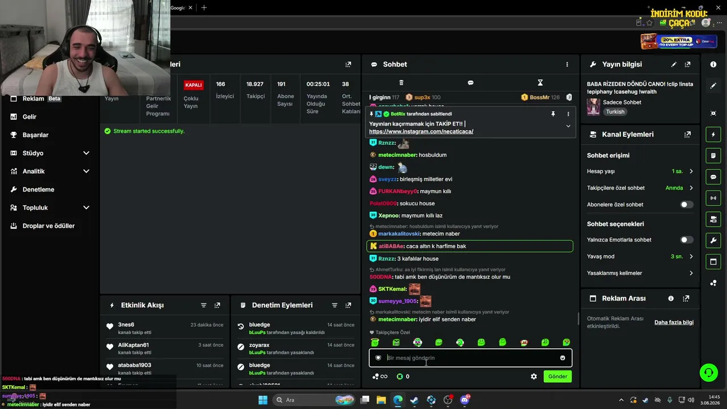
Task: Toggle Yalnızca Emotlarla sohbet switch
Action: coord(687,240)
